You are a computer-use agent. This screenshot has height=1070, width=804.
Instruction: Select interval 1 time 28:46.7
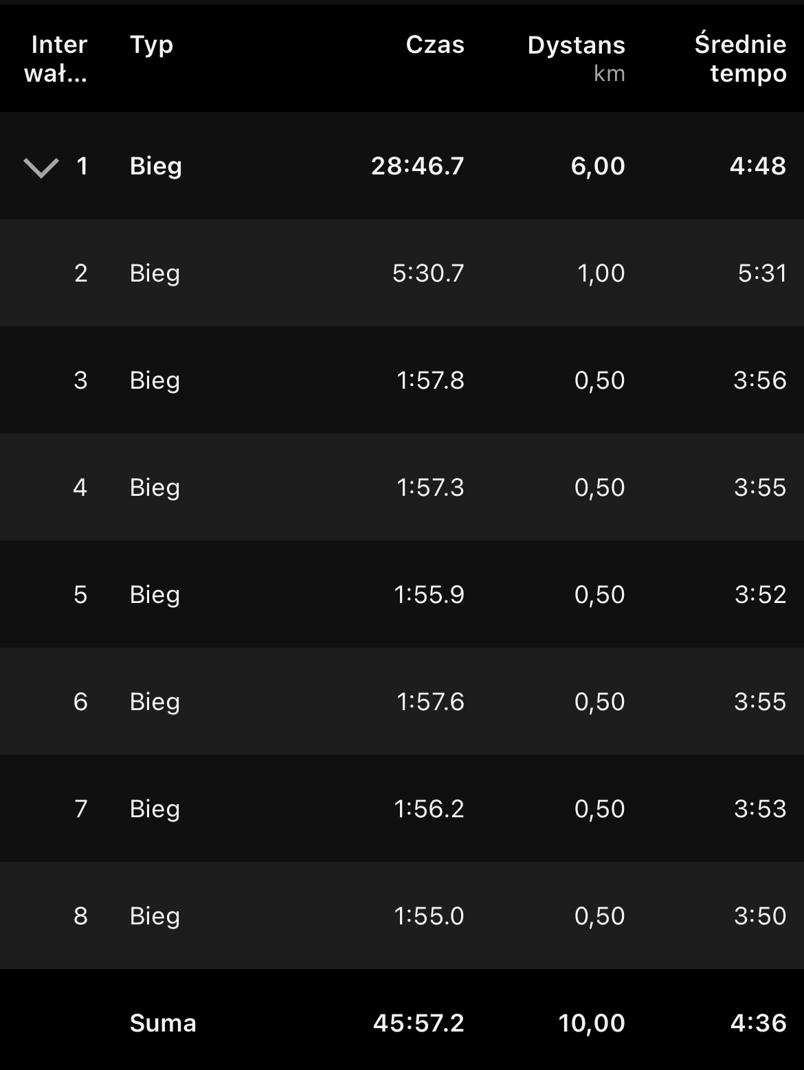coord(417,166)
